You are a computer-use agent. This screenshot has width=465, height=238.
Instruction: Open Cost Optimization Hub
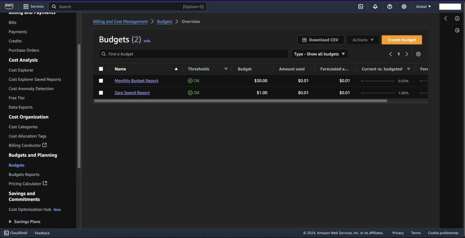click(x=30, y=209)
